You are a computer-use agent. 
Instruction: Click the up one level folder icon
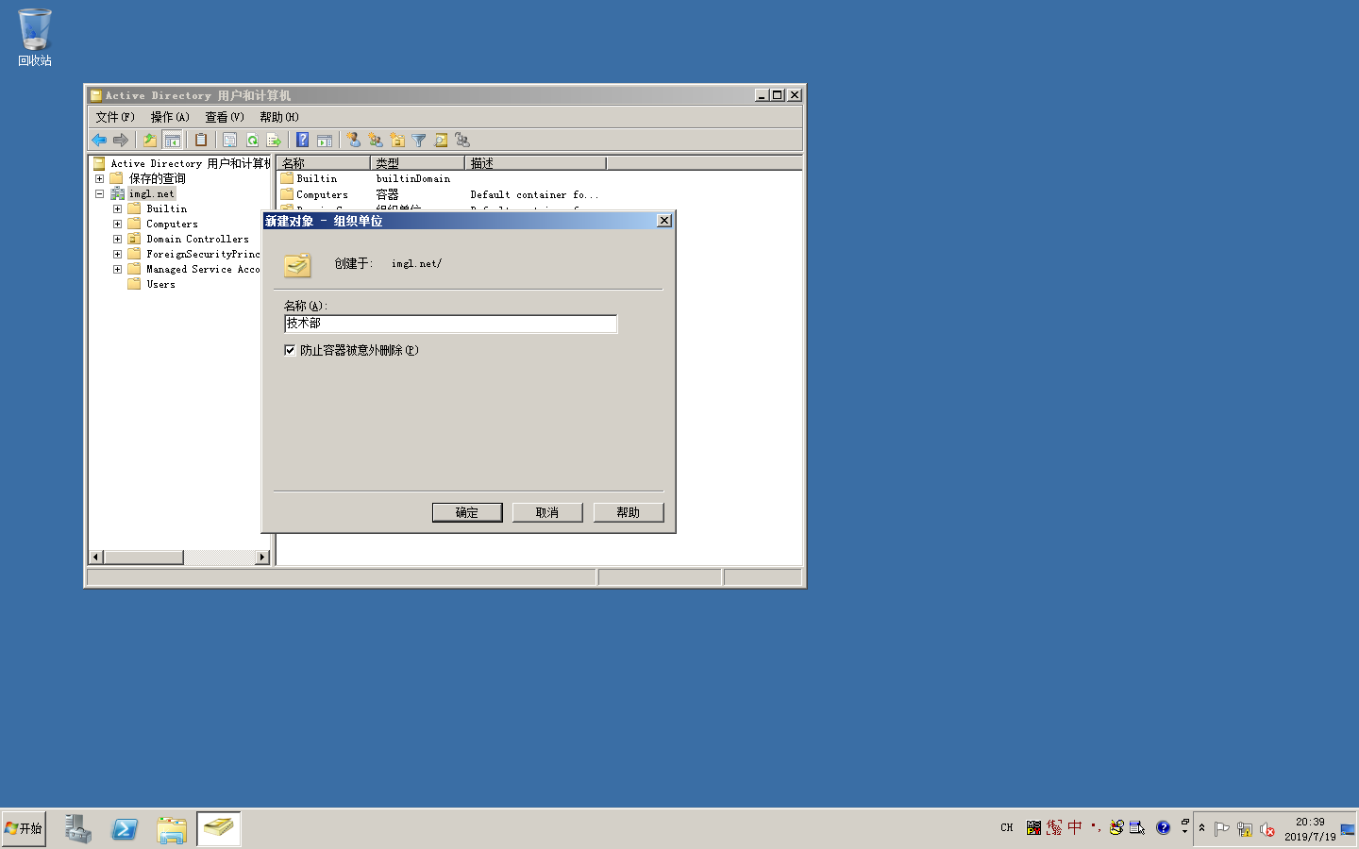149,141
